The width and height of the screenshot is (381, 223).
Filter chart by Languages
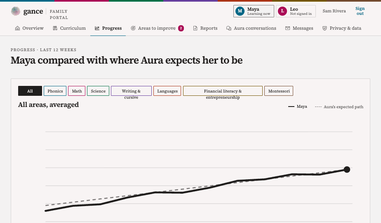167,91
